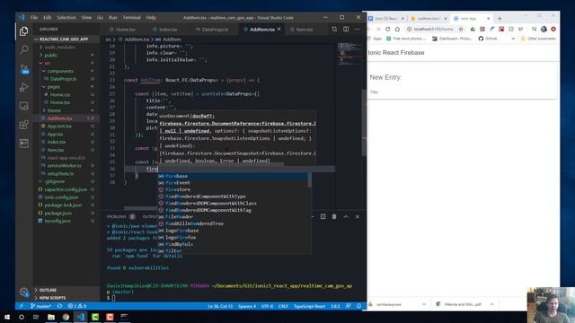Open the Source Control view
575x323 pixels.
(24, 68)
